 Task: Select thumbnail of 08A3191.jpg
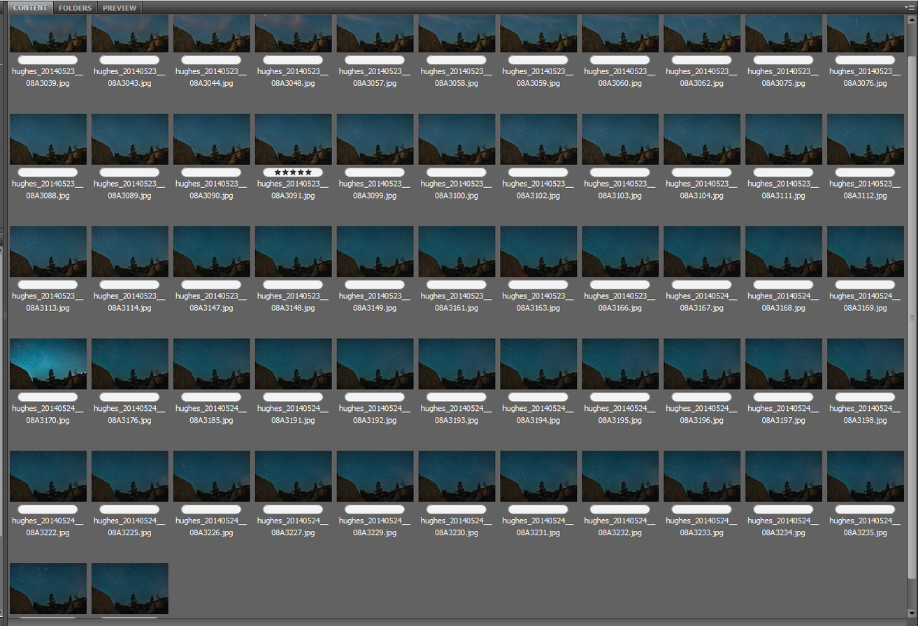point(294,364)
